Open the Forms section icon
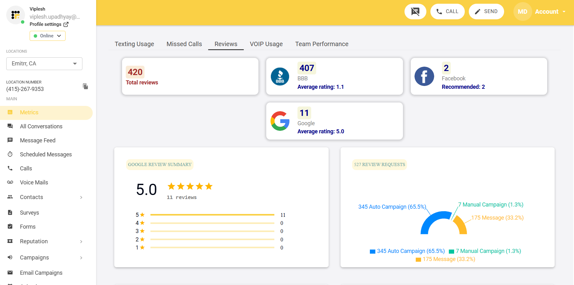This screenshot has width=574, height=285. tap(10, 226)
